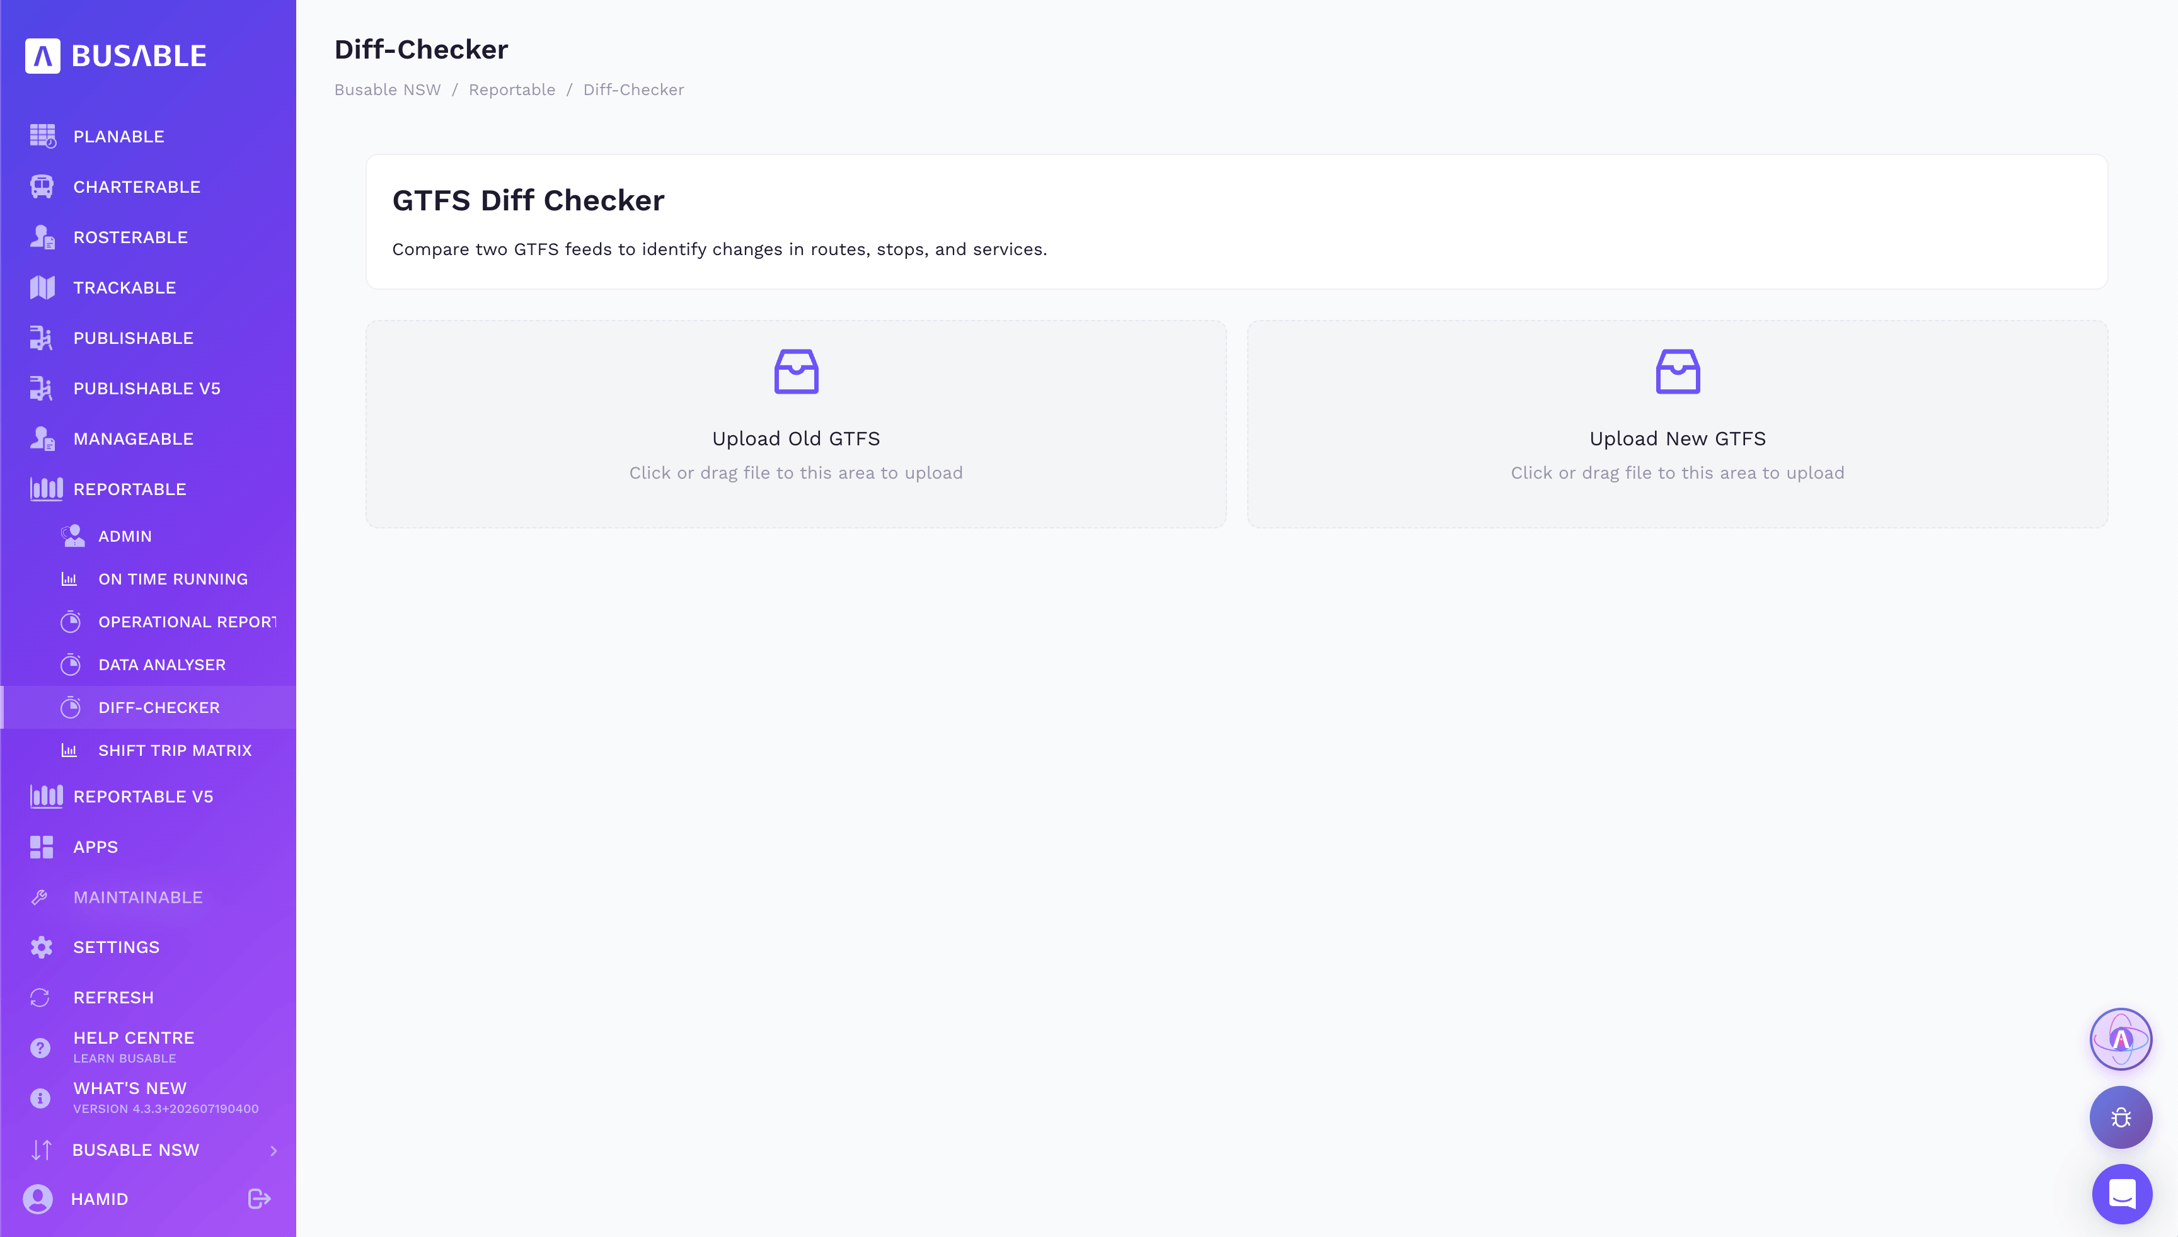
Task: Open the Data Analyser item
Action: (148, 664)
